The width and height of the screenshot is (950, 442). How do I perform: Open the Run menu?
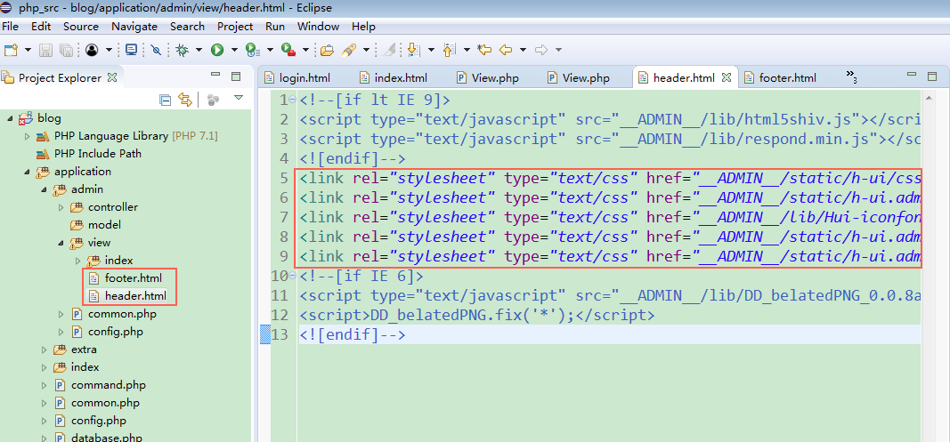(x=275, y=27)
